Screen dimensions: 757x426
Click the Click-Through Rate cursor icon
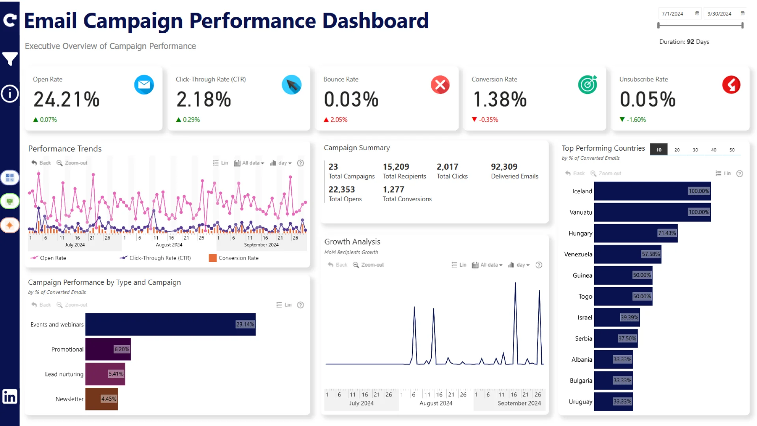click(x=292, y=85)
